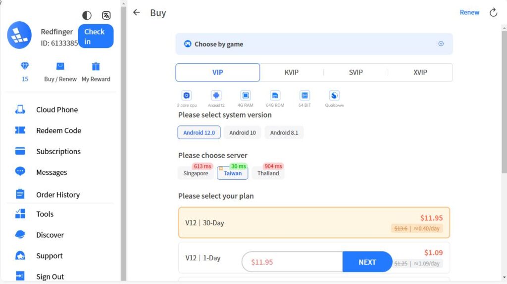Viewport: 507px width, 284px height.
Task: Switch to the SVIP tab
Action: (355, 72)
